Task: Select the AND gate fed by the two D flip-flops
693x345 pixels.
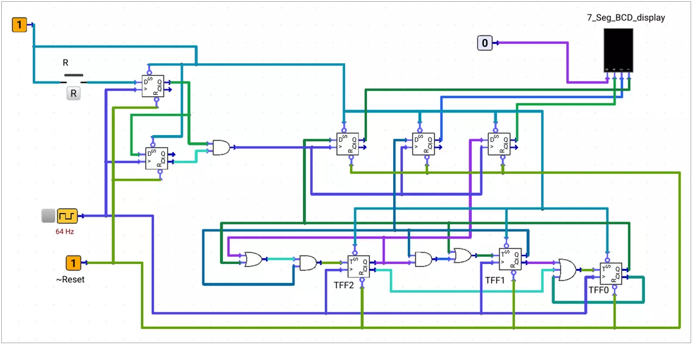Action: pos(221,148)
